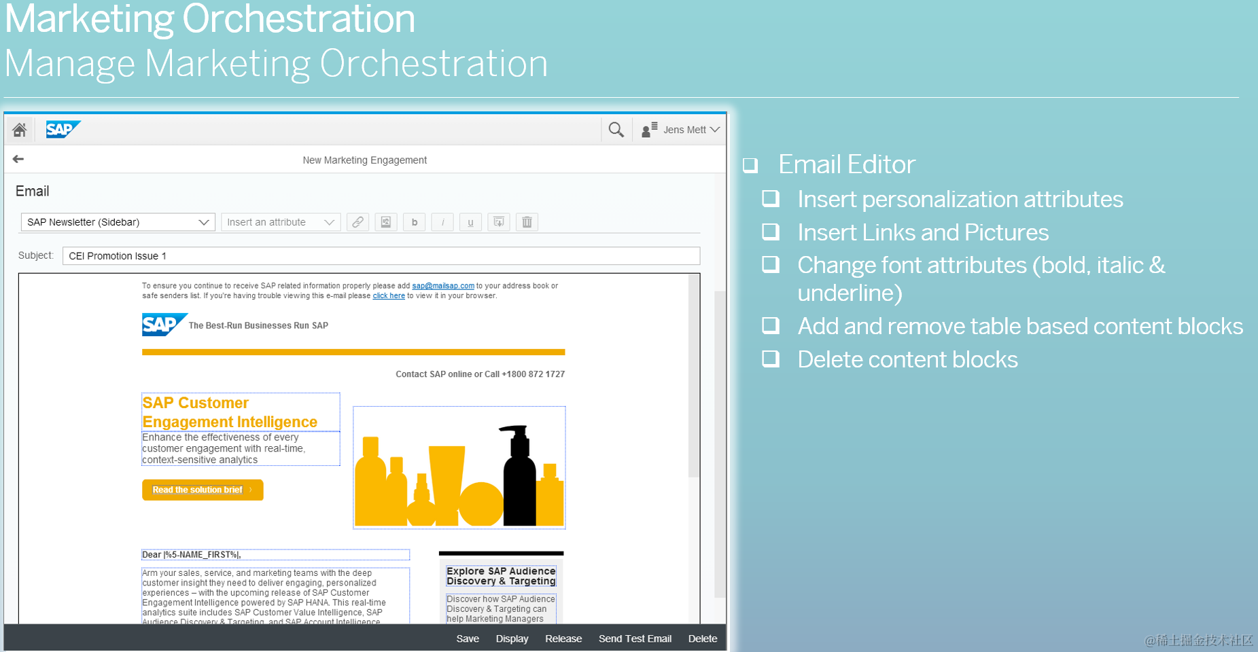Screen dimensions: 1258x652
Task: Open the sap@mailsap.com link
Action: [x=443, y=286]
